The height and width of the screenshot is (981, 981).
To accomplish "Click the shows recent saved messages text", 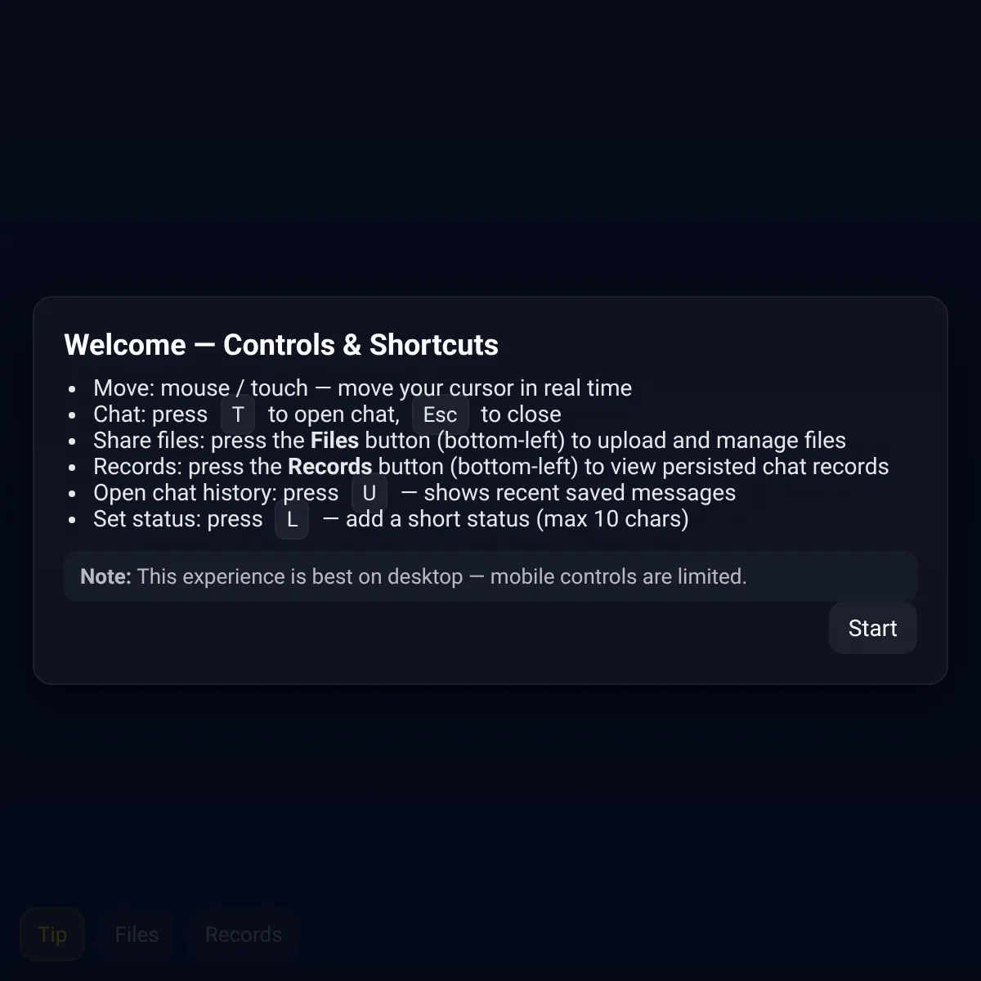I will point(580,493).
